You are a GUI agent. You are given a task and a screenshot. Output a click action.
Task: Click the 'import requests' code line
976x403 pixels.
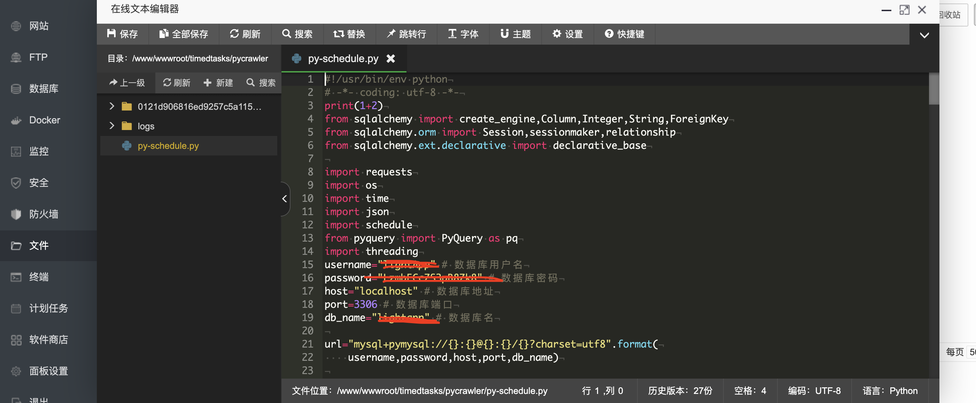[368, 172]
